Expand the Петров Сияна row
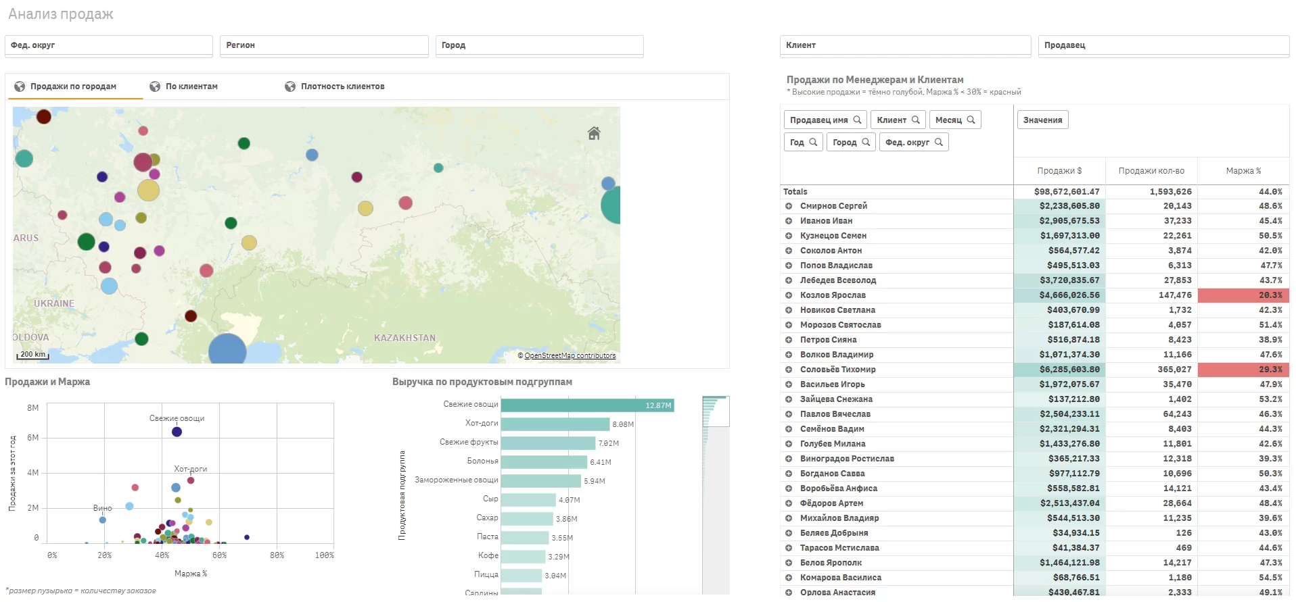This screenshot has height=602, width=1296. [x=789, y=340]
